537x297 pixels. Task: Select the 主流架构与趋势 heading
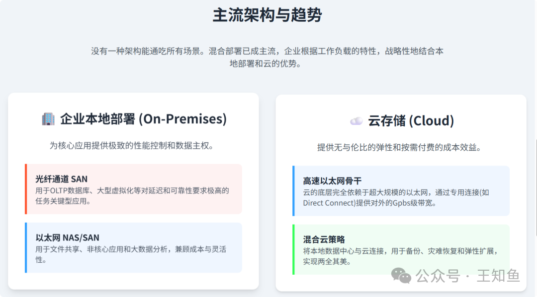(268, 15)
